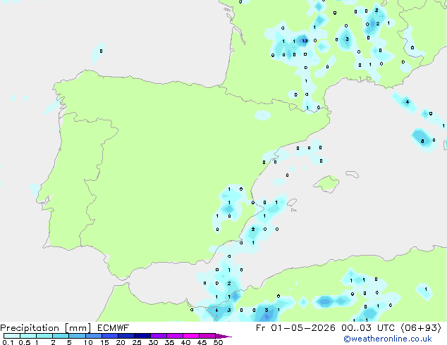This screenshot has height=345, width=447.
Task: Select the 2–5 mm legend color swatch
Action: click(x=61, y=336)
